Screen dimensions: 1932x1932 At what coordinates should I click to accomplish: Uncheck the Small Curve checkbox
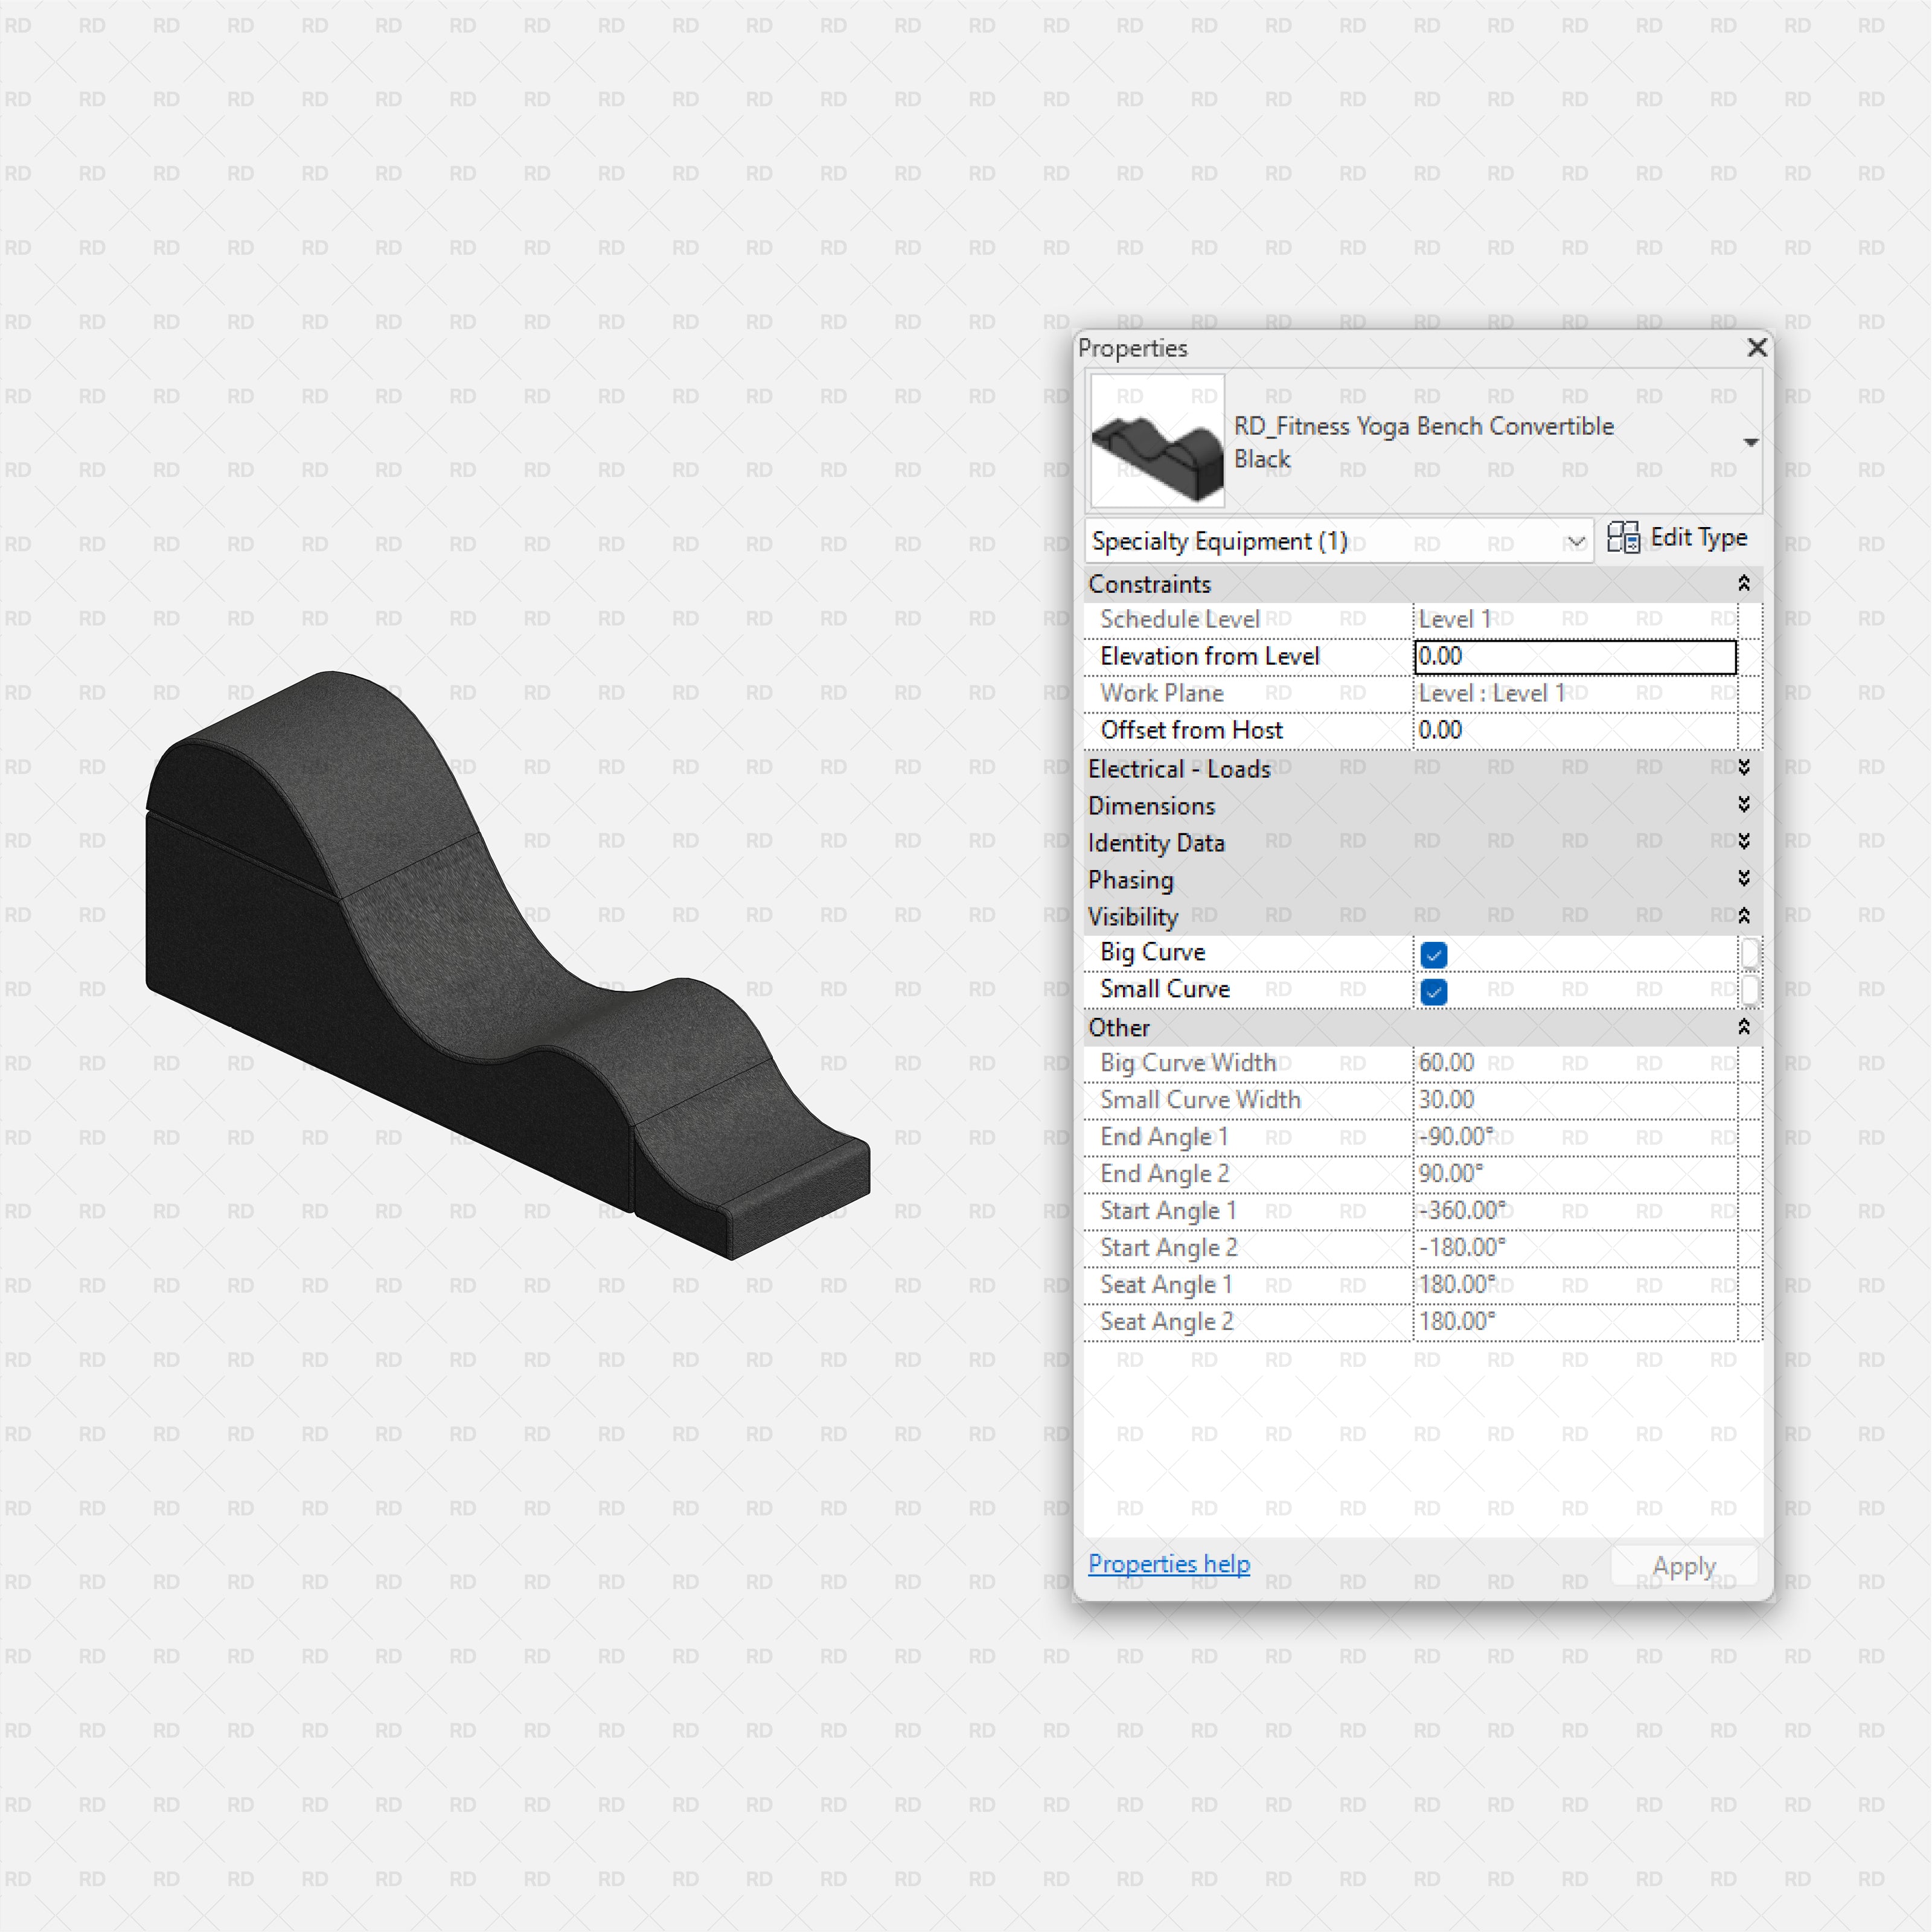[x=1433, y=992]
